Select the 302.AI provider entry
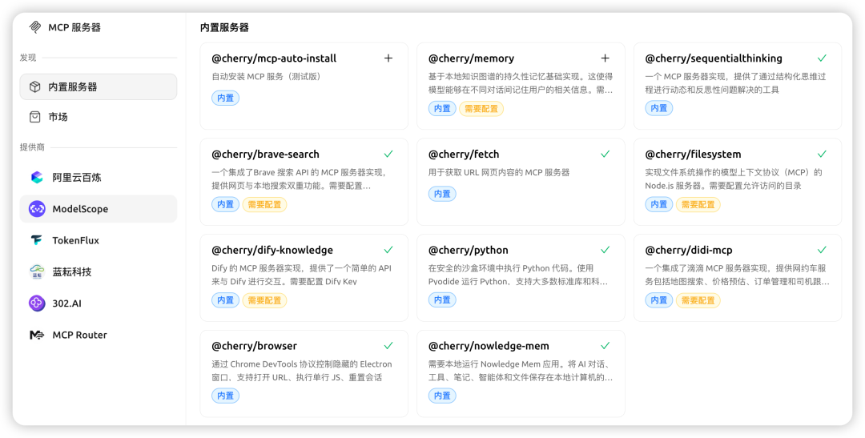The width and height of the screenshot is (865, 438). pos(99,303)
